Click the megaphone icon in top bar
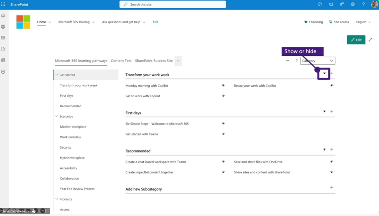The width and height of the screenshot is (379, 216). click(331, 4)
